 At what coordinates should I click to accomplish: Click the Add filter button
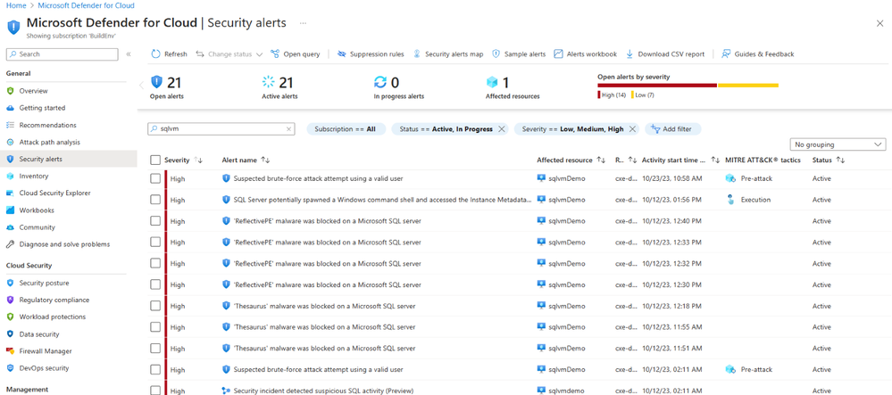(672, 129)
